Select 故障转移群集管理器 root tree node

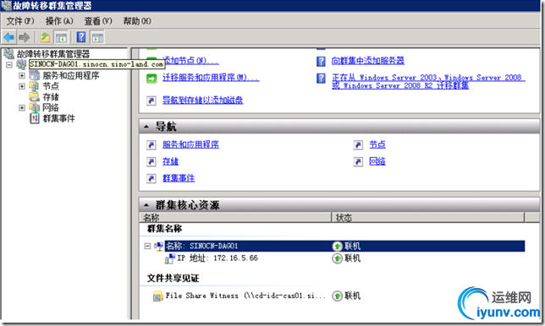coord(53,54)
